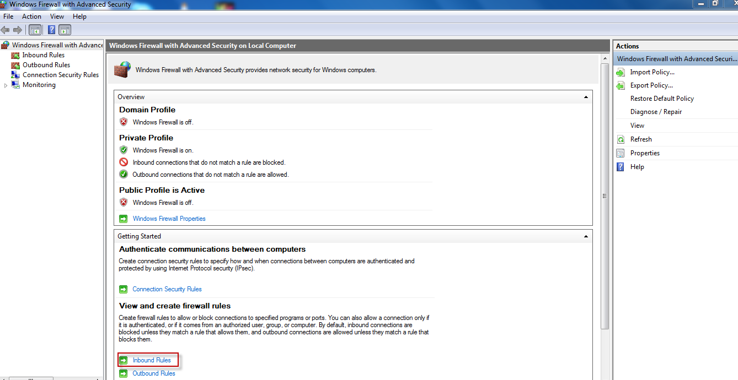Click the Private Profile heading
Viewport: 738px width, 380px height.
tap(146, 138)
